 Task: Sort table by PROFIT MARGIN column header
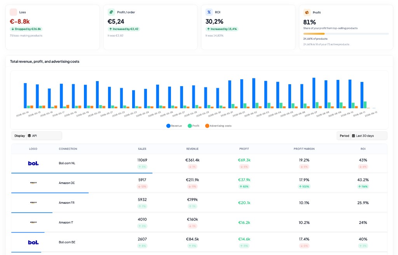304,149
